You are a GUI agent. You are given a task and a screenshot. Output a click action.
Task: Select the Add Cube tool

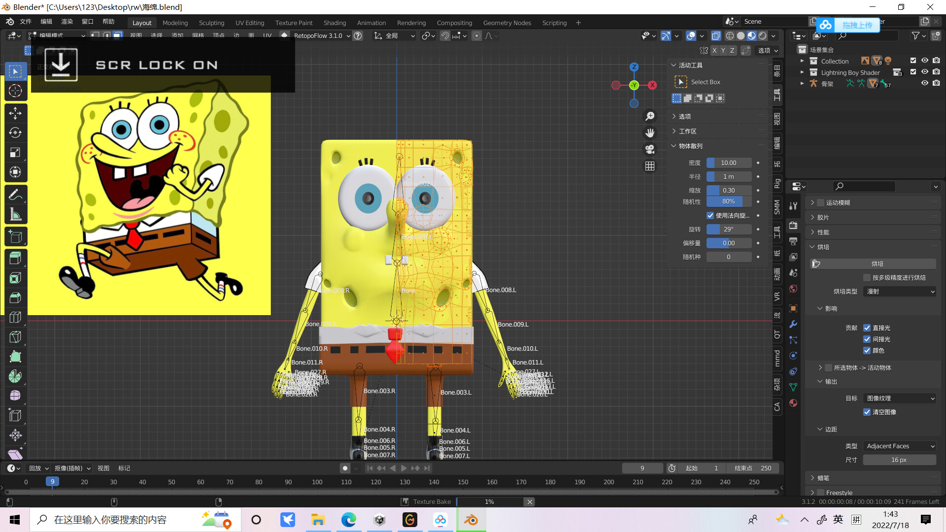[x=15, y=237]
